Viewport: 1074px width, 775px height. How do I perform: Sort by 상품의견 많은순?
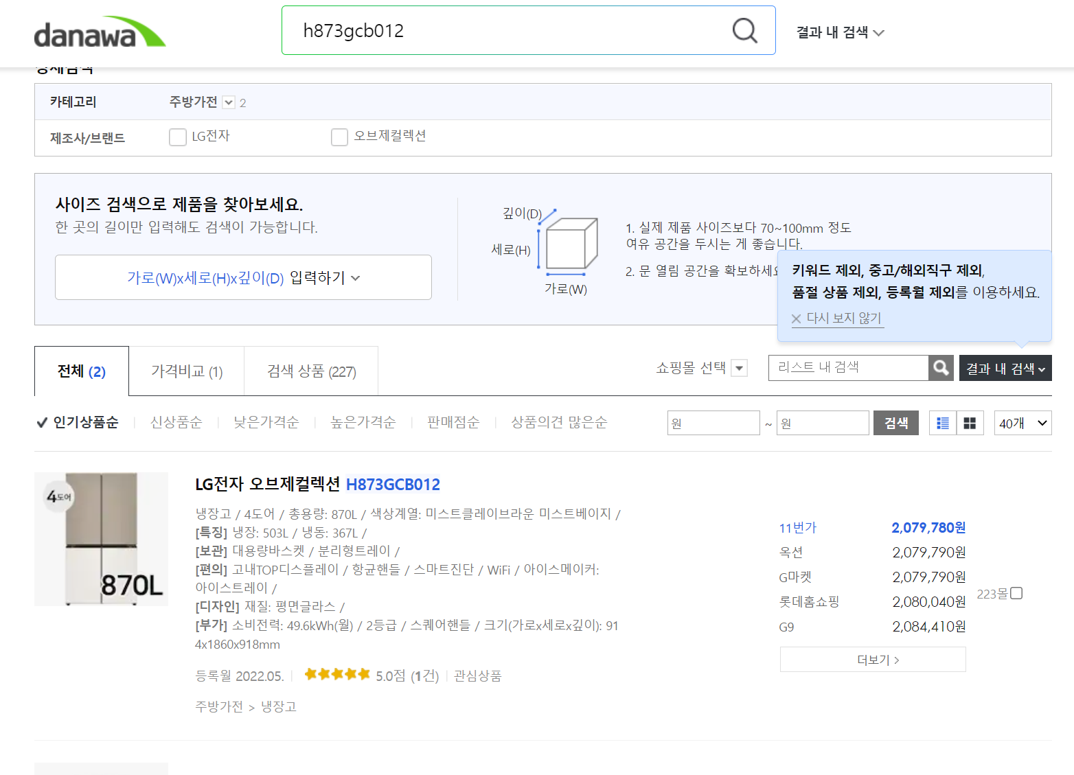[559, 422]
